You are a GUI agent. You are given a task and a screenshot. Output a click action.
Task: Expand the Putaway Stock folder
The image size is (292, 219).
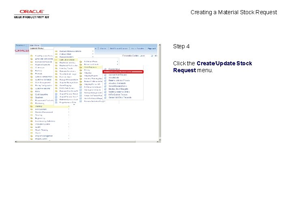65,54
